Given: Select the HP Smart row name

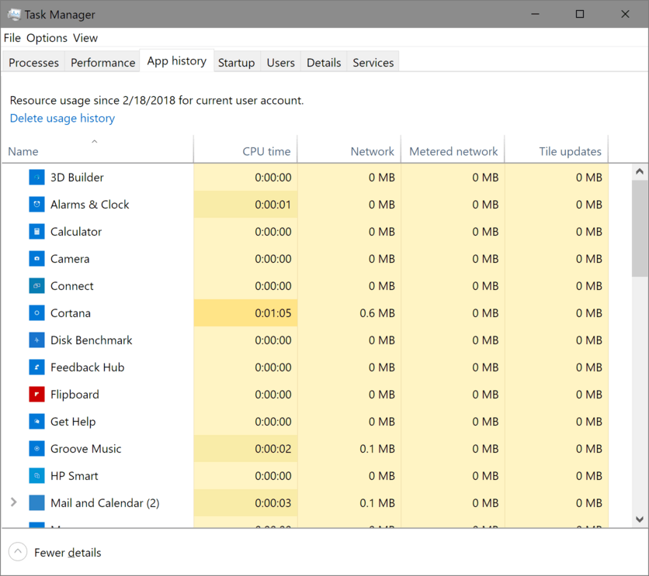Looking at the screenshot, I should pos(75,475).
